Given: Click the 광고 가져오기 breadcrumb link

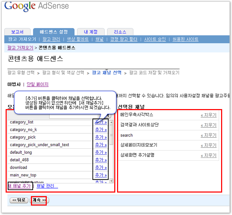Looking at the screenshot, I should (x=20, y=48).
